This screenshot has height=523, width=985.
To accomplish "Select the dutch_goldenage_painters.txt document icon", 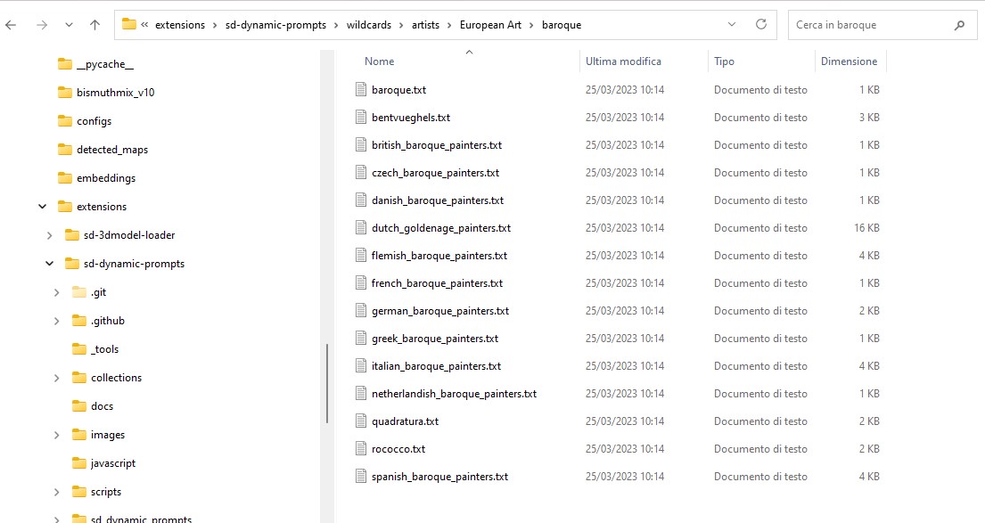I will click(360, 227).
